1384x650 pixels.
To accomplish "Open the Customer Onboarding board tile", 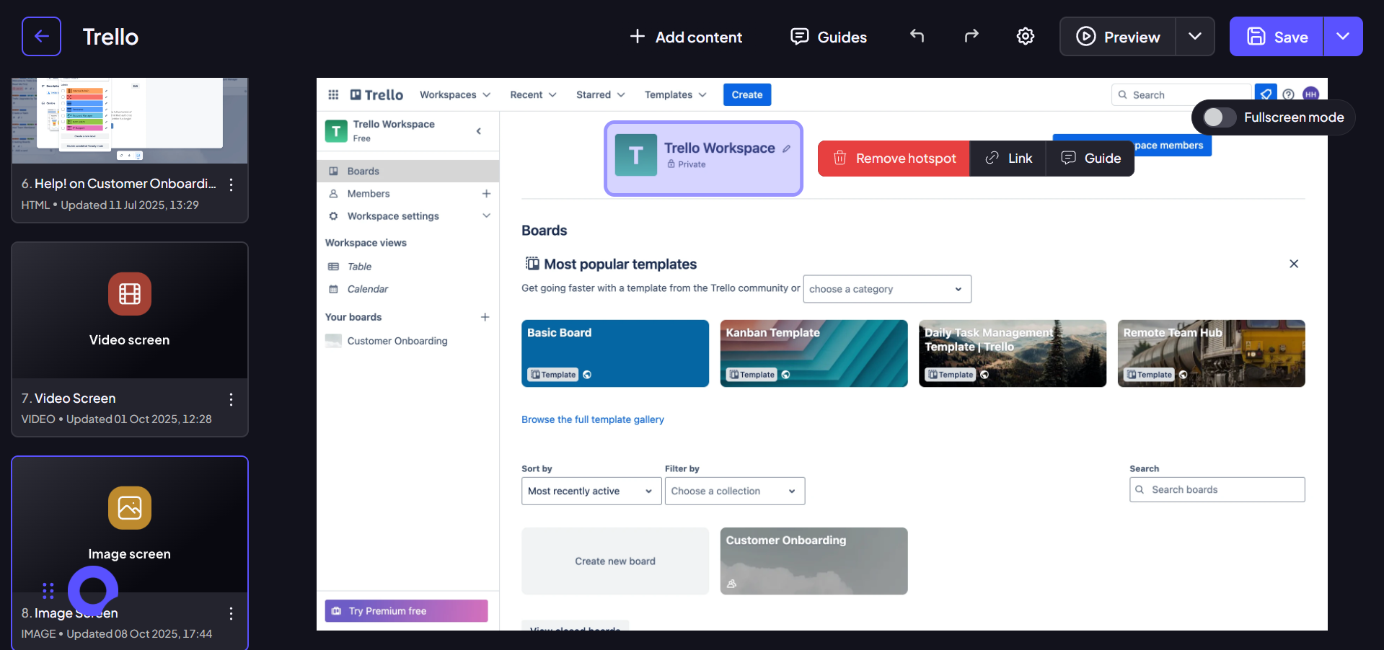I will click(x=814, y=561).
